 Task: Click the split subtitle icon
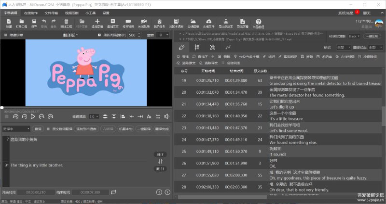114,116
